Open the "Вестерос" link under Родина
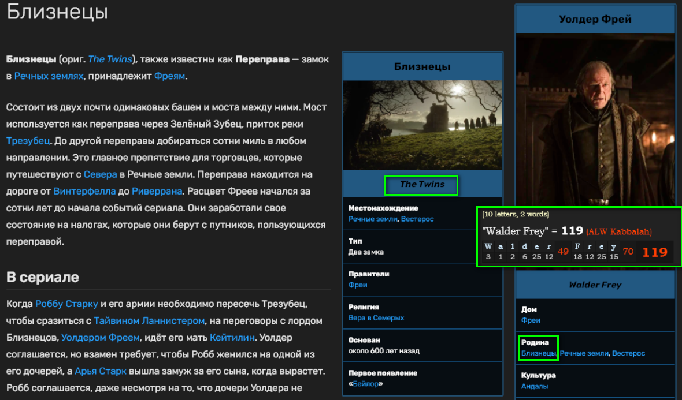The image size is (682, 400). pos(628,353)
